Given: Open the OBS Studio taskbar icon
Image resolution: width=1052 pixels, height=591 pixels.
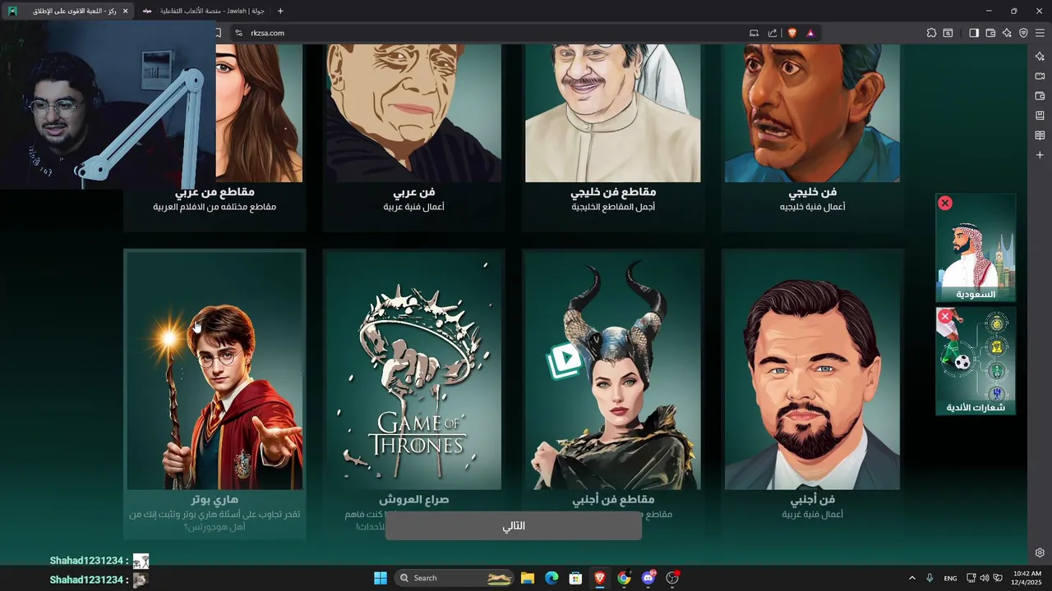Looking at the screenshot, I should [672, 578].
